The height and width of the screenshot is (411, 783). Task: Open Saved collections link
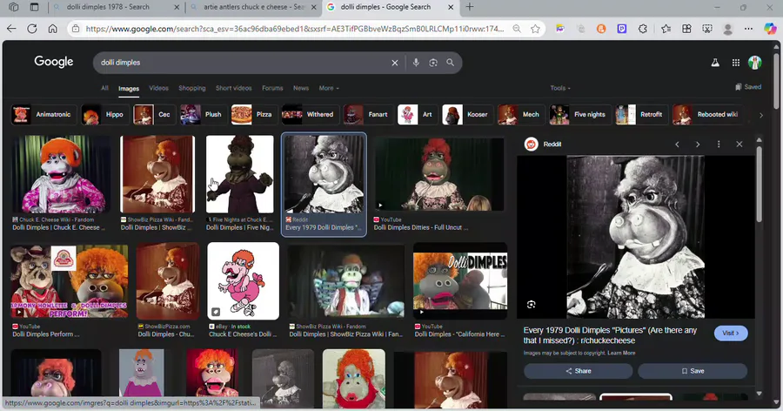tap(748, 87)
